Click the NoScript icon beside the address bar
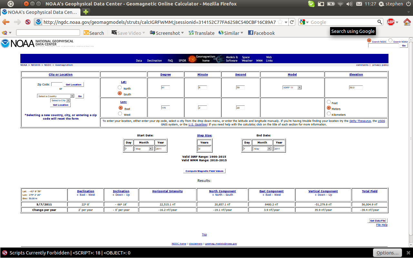 click(28, 22)
